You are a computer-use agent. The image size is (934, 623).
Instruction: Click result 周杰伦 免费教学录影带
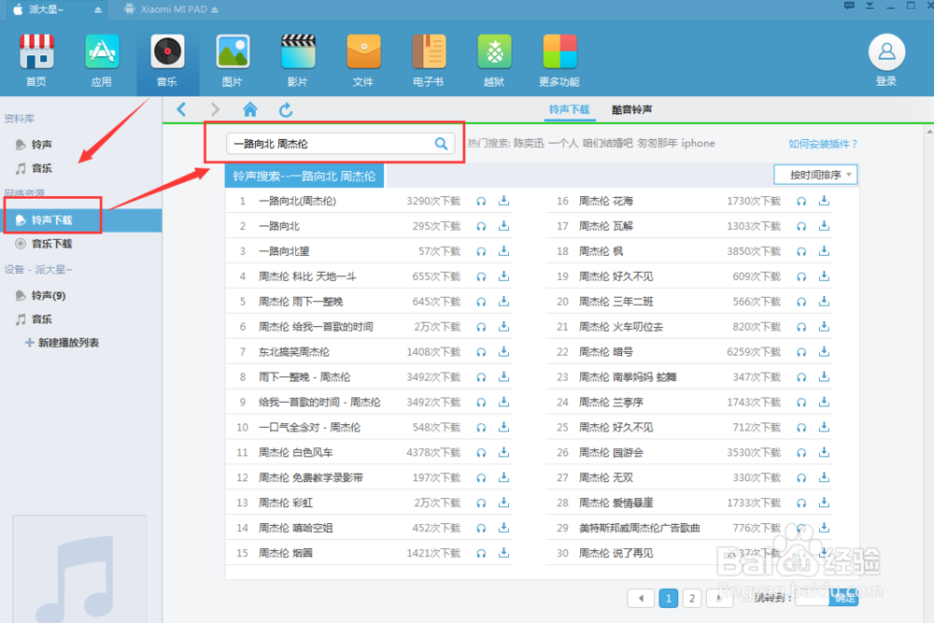pyautogui.click(x=310, y=477)
